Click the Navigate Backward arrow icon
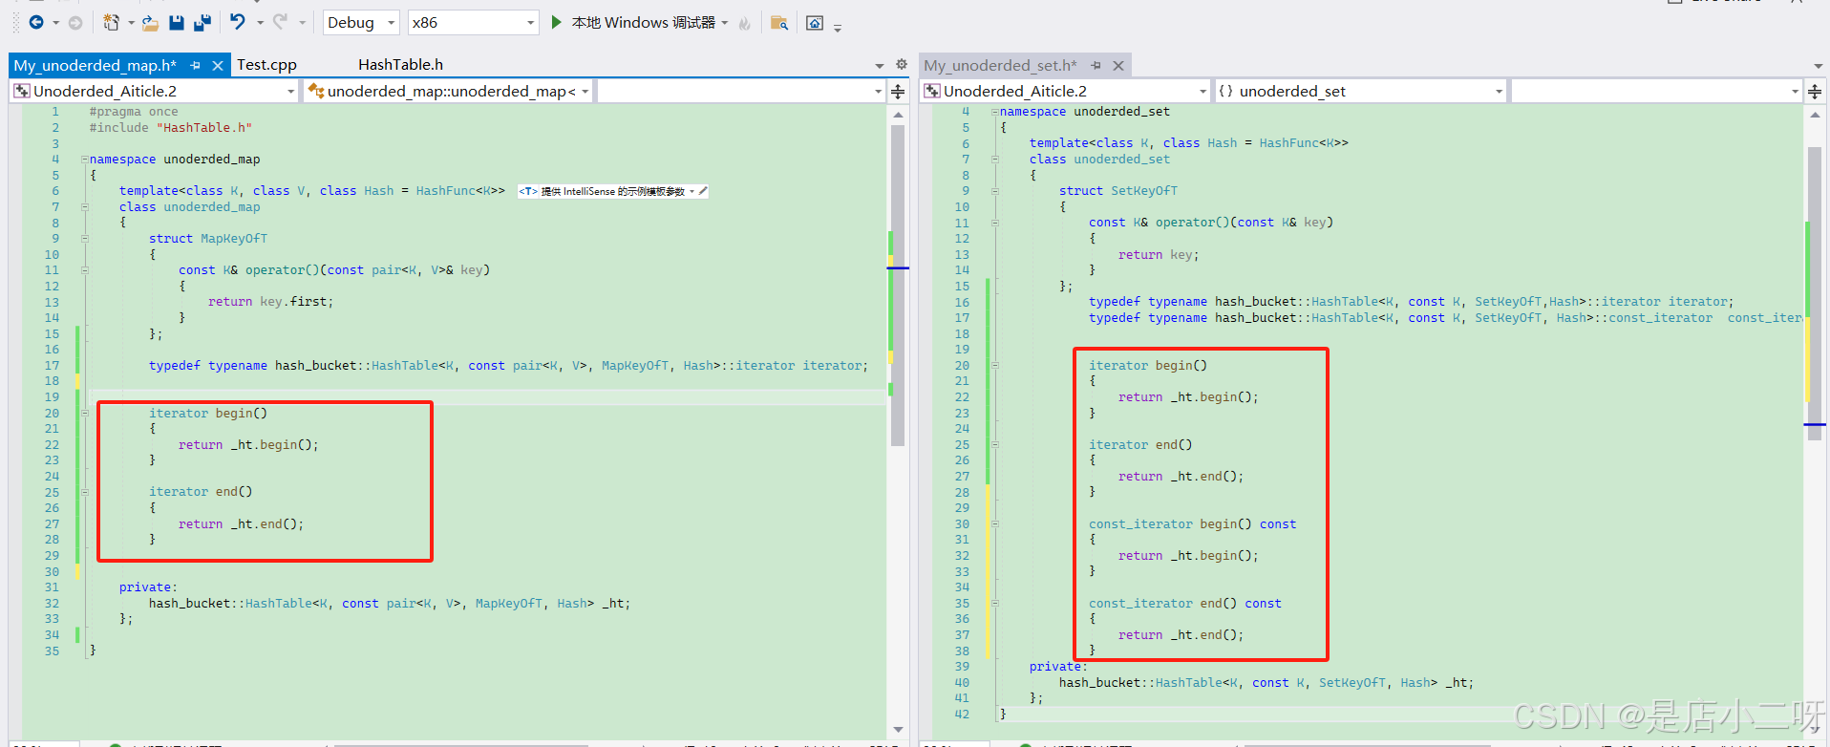The height and width of the screenshot is (747, 1830). pos(36,22)
